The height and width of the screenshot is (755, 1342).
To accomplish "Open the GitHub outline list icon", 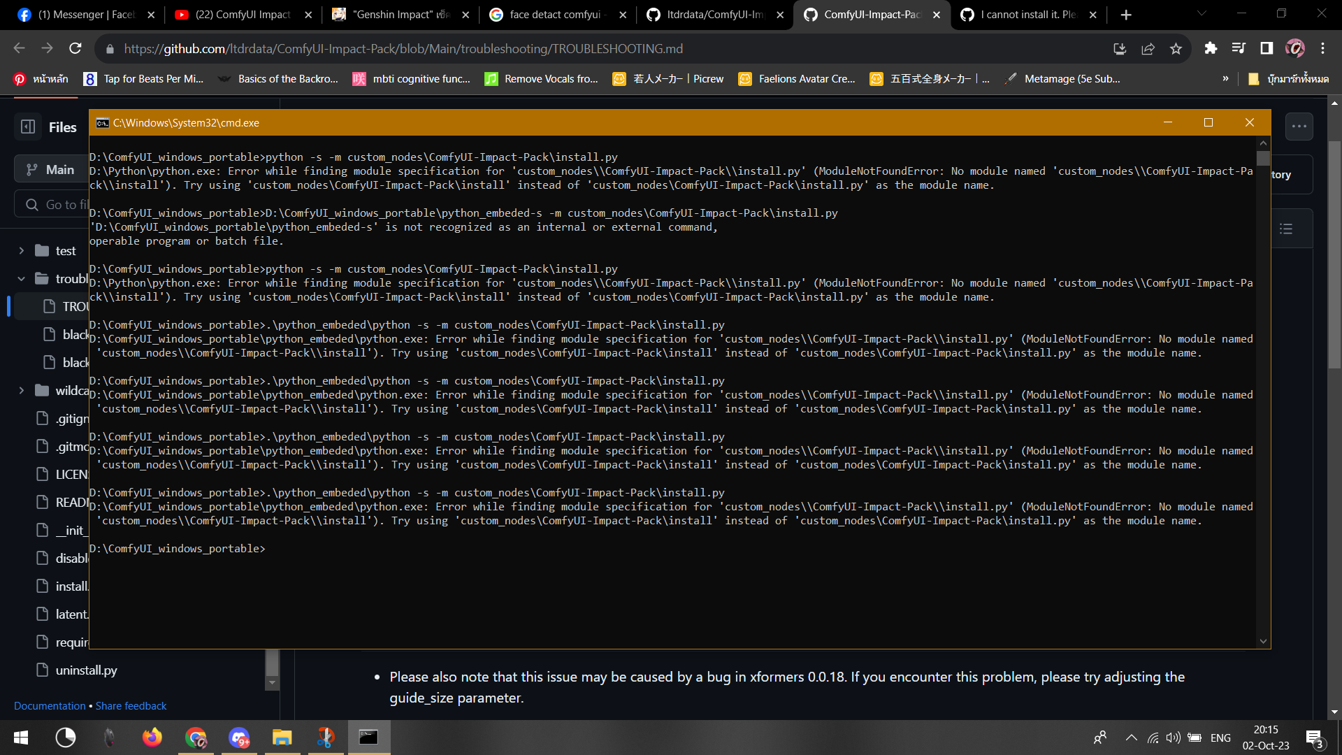I will pos(1286,229).
